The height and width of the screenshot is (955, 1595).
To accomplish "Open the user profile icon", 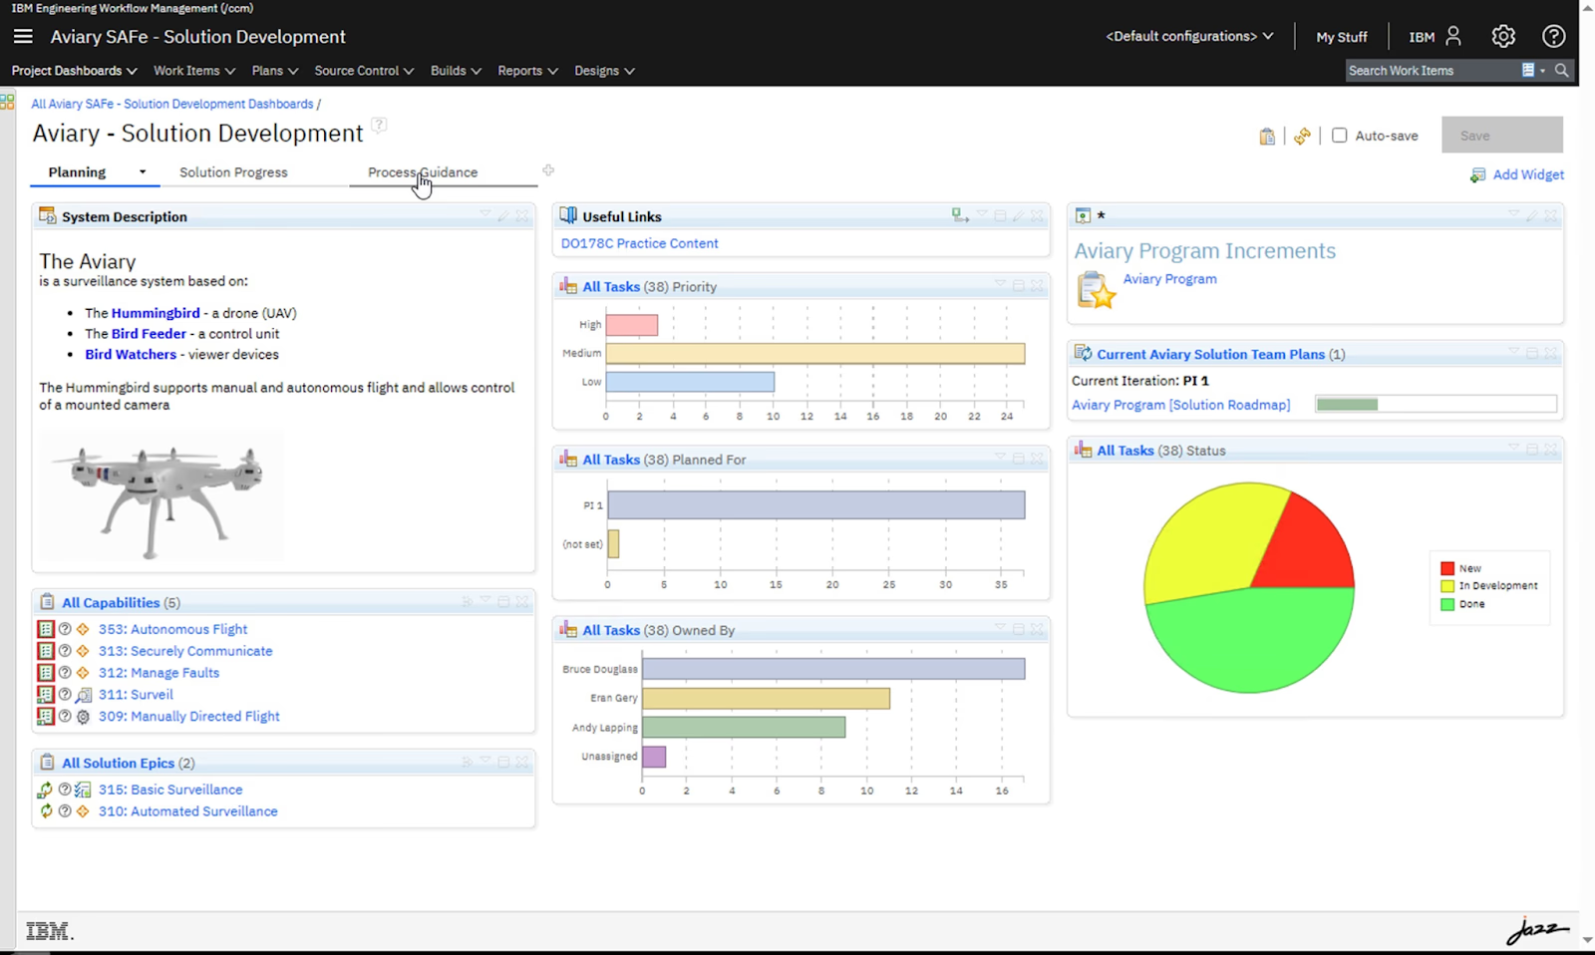I will (x=1453, y=36).
